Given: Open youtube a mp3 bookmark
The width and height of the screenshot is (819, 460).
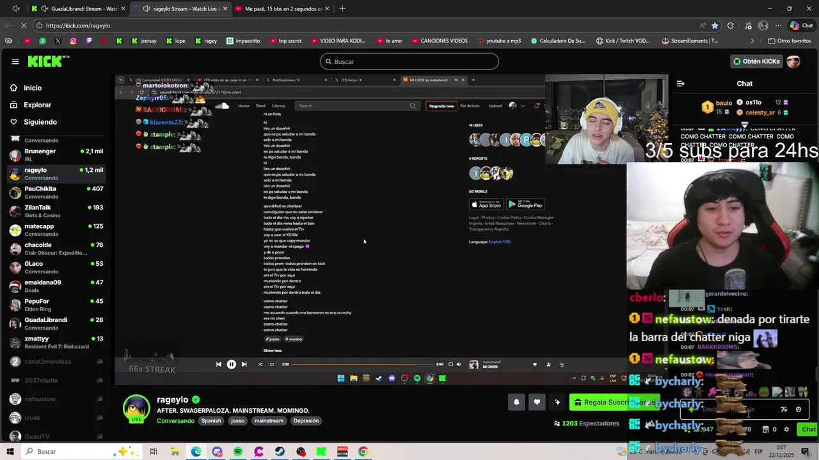Looking at the screenshot, I should tap(499, 41).
